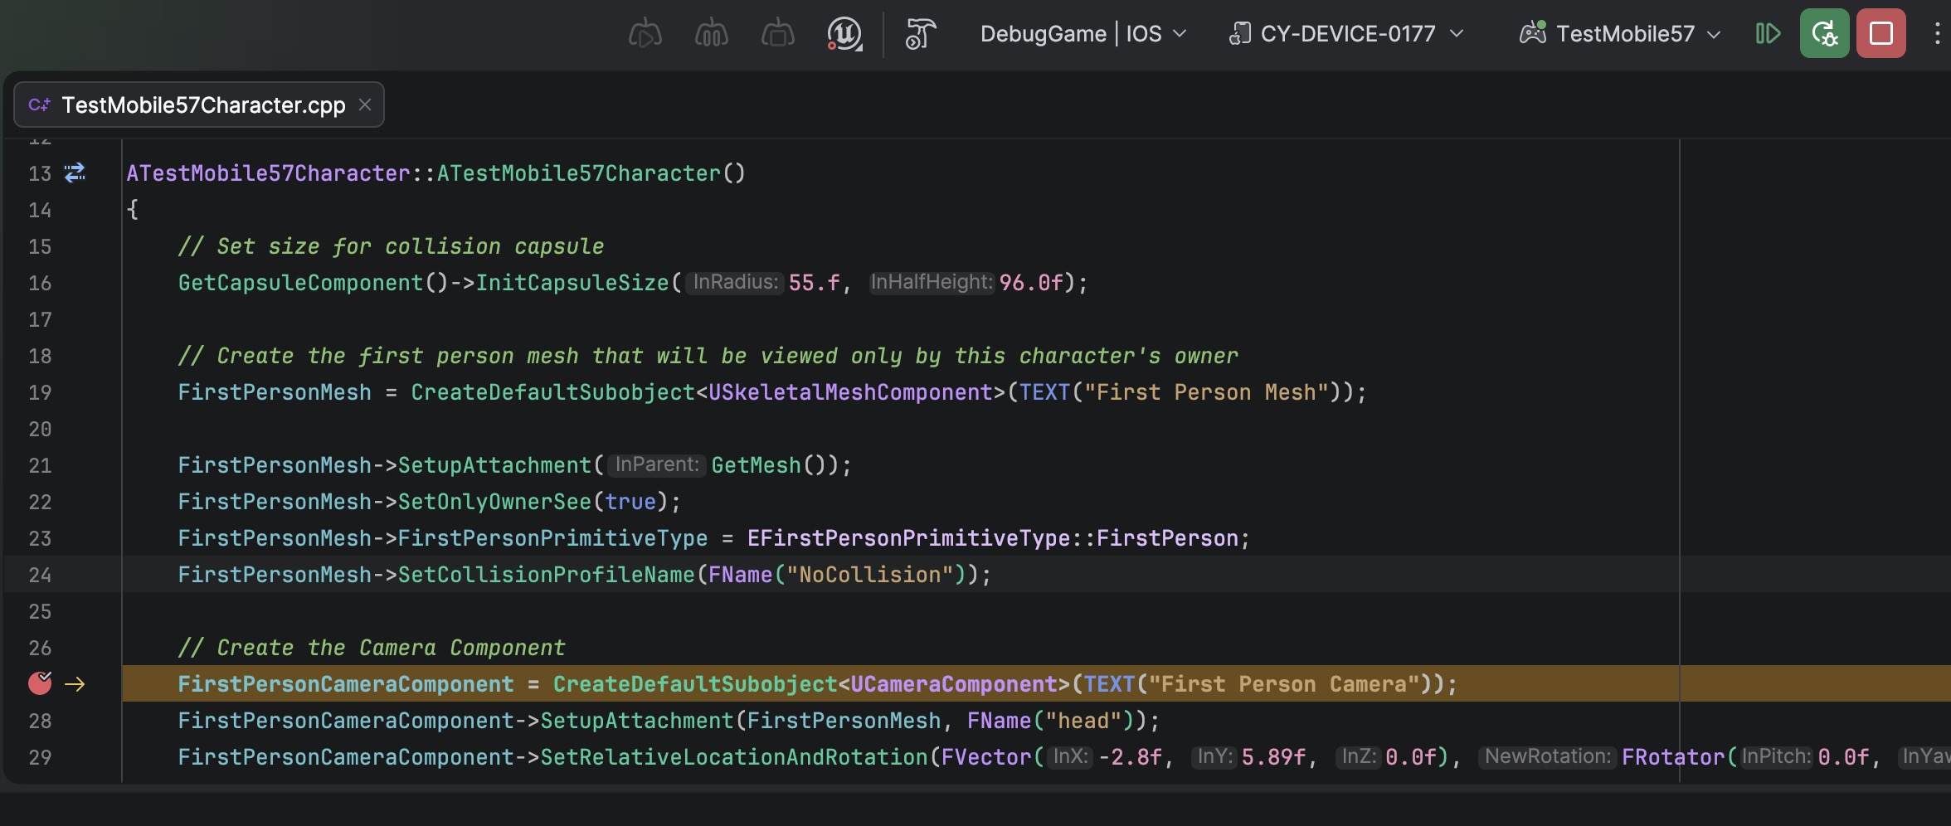1951x826 pixels.
Task: Click the Unreal Editor play-in-editor icon
Action: tap(645, 34)
